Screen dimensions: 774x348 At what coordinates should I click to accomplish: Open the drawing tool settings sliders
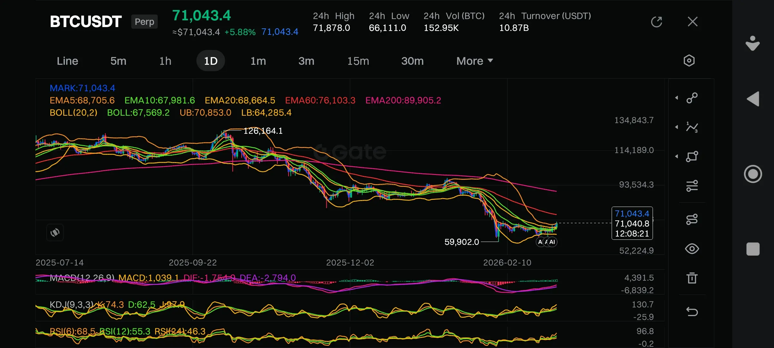tap(692, 186)
